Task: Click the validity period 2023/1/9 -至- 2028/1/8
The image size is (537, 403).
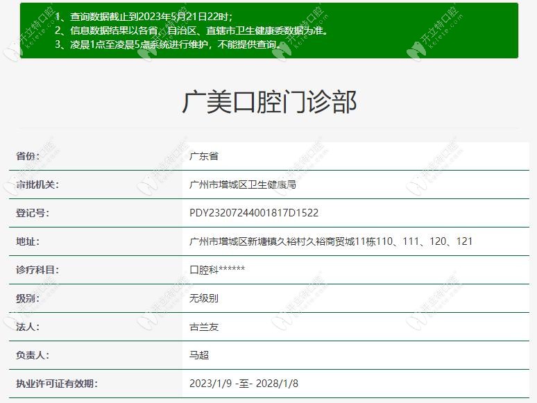Action: click(x=244, y=384)
